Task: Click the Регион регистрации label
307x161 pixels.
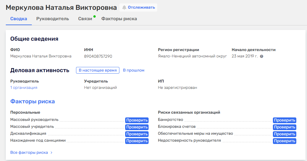Action: (178, 50)
